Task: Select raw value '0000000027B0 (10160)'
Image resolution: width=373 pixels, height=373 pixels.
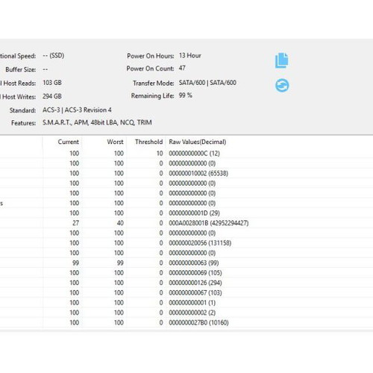Action: point(198,322)
